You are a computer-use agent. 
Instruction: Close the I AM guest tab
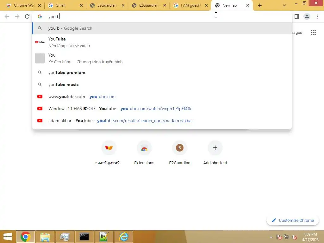206,5
